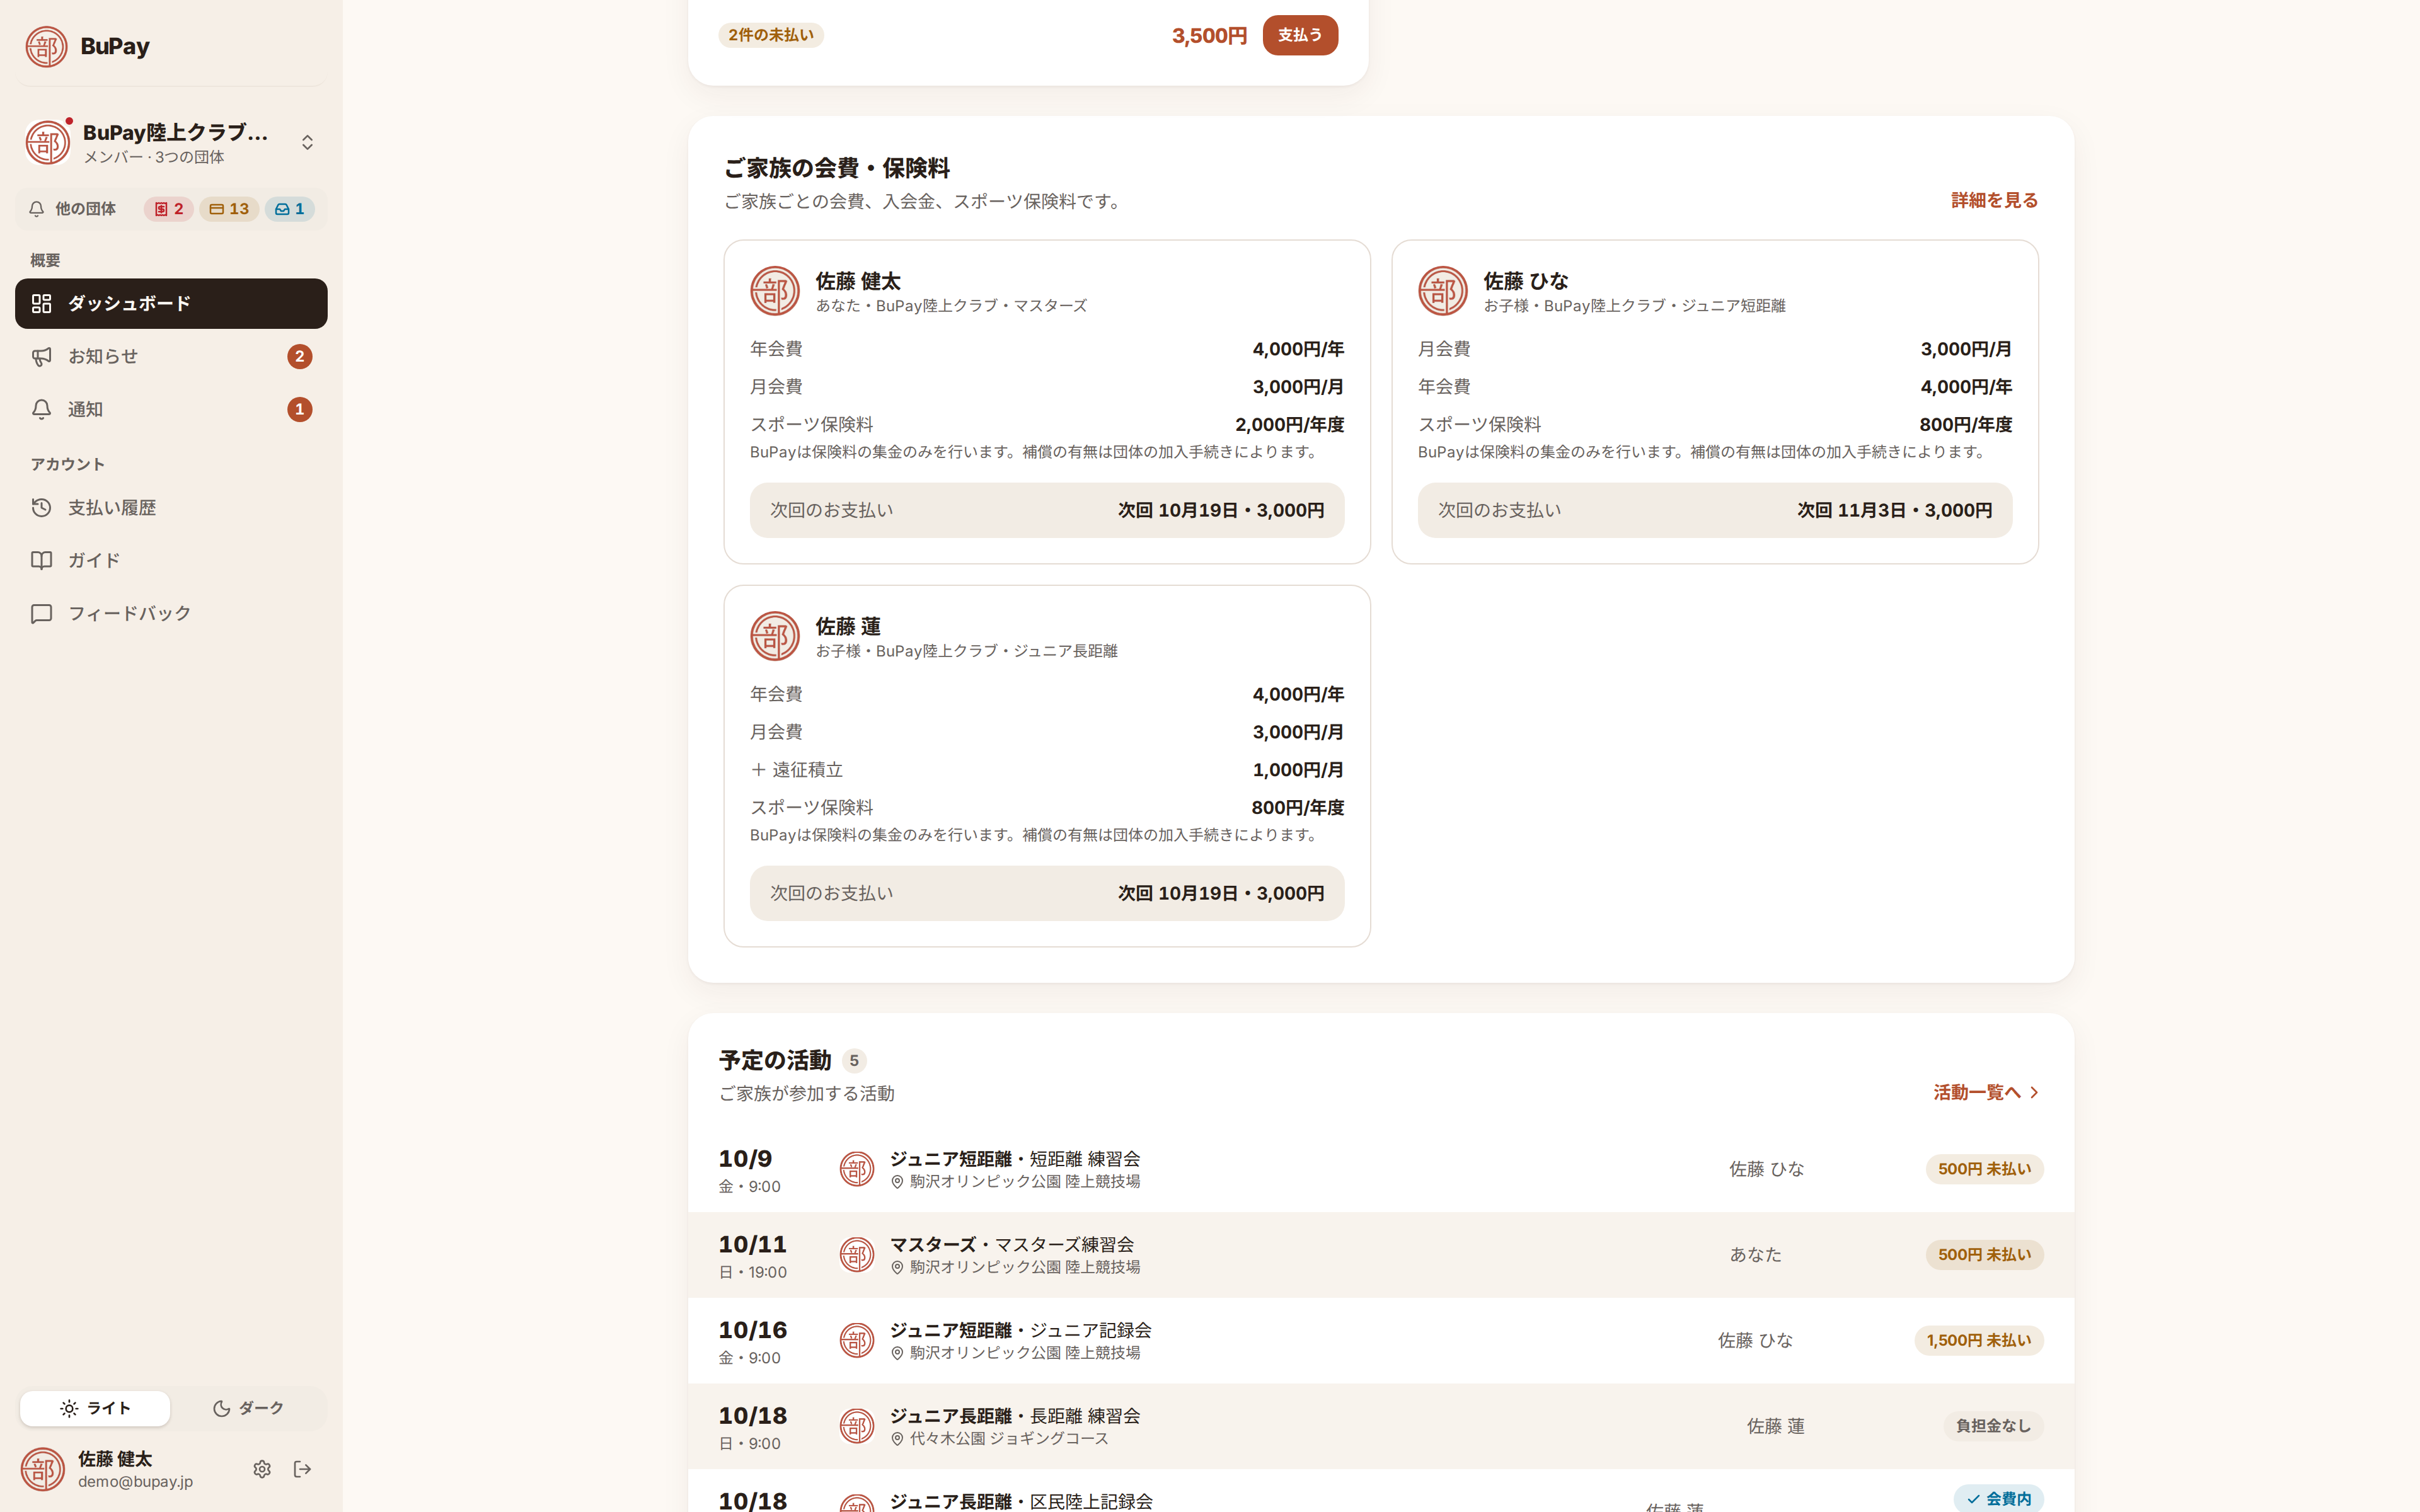This screenshot has width=2420, height=1512.
Task: Click the 500円 未払い badge for 10/9 activity
Action: tap(1984, 1169)
